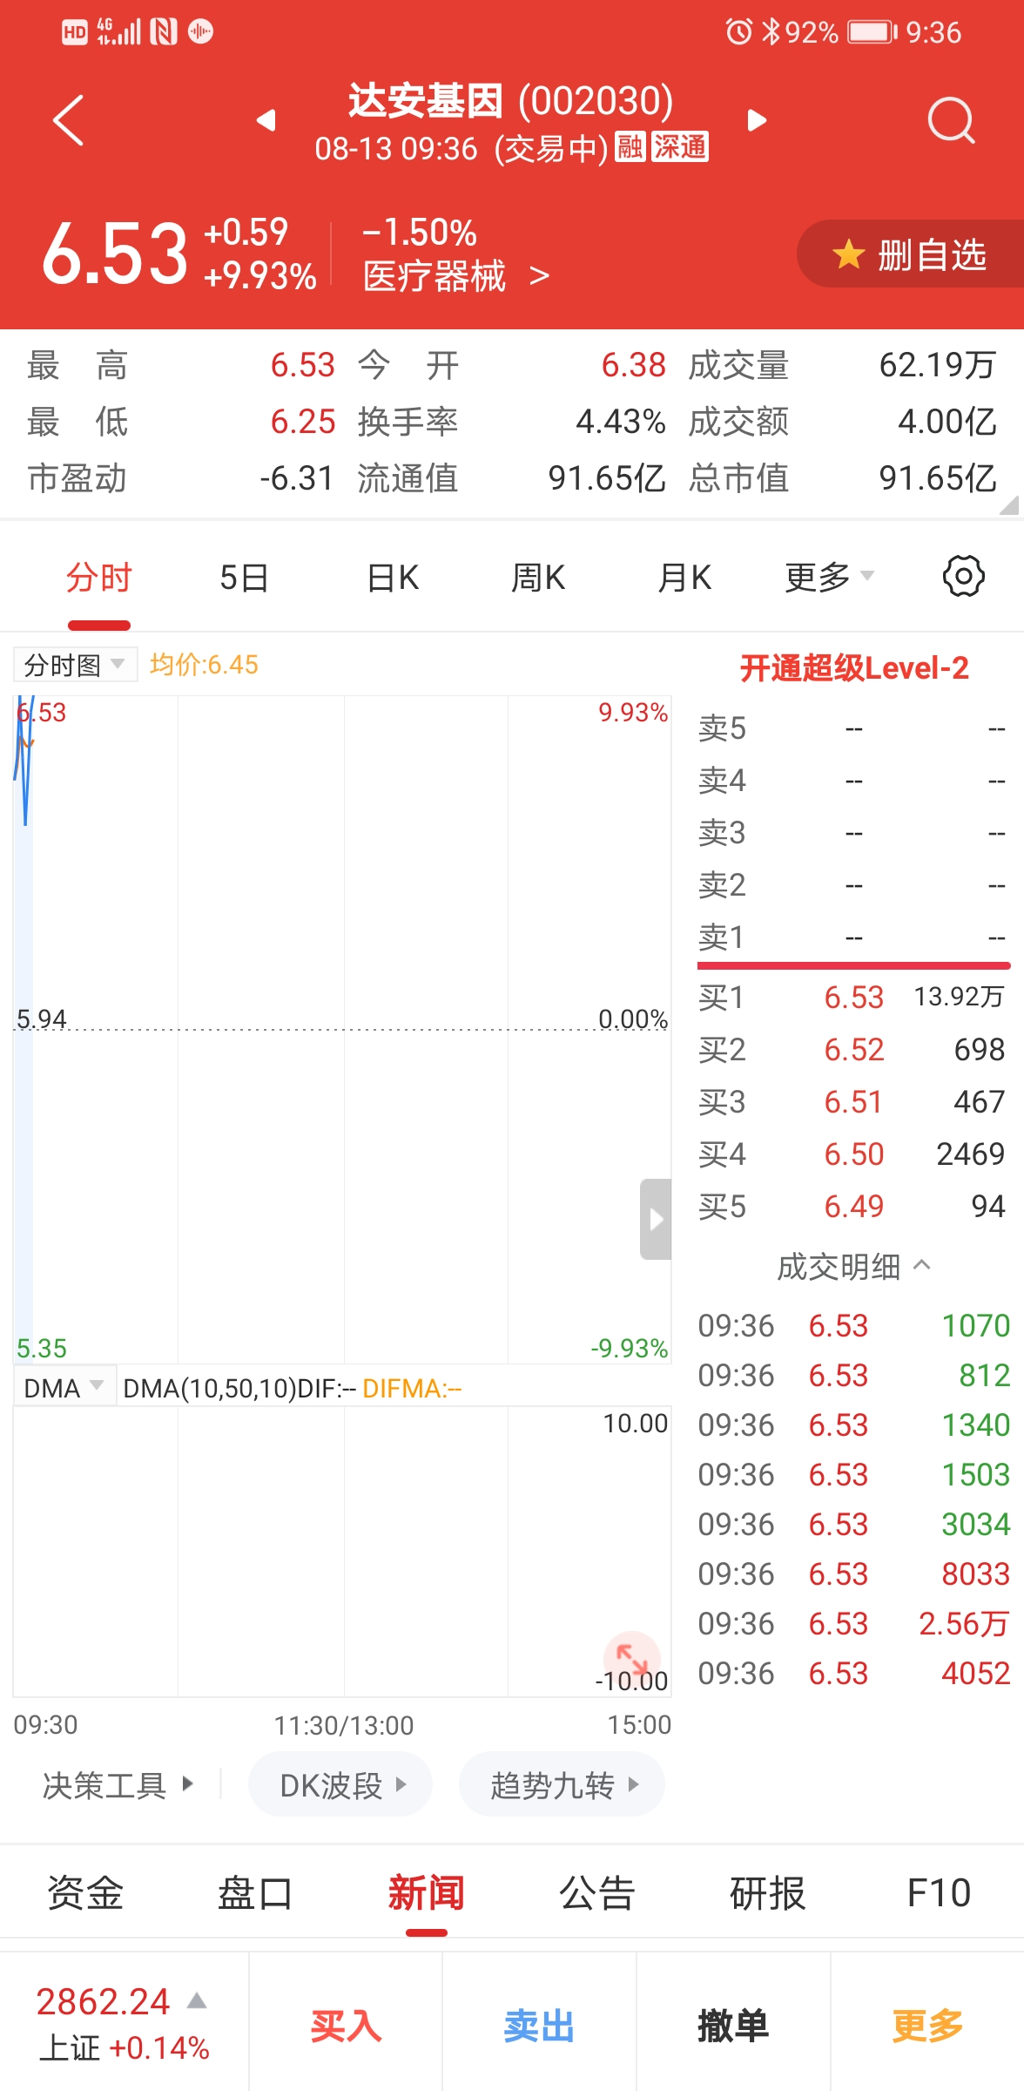The width and height of the screenshot is (1024, 2091).
Task: Open chart settings gear icon
Action: [x=963, y=577]
